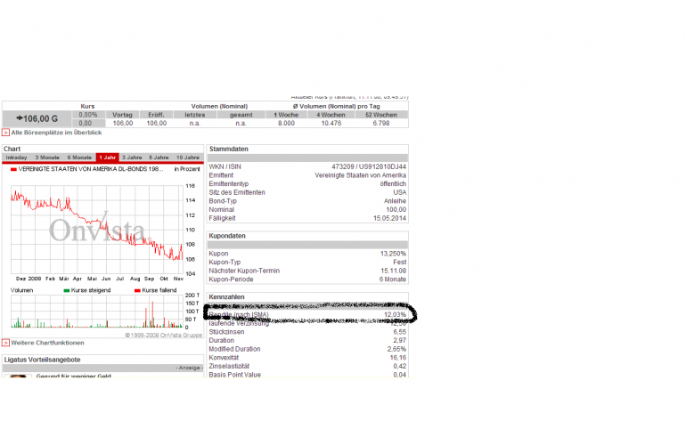The image size is (686, 429).
Task: Select the 1 Jahr chart tab
Action: [x=107, y=158]
